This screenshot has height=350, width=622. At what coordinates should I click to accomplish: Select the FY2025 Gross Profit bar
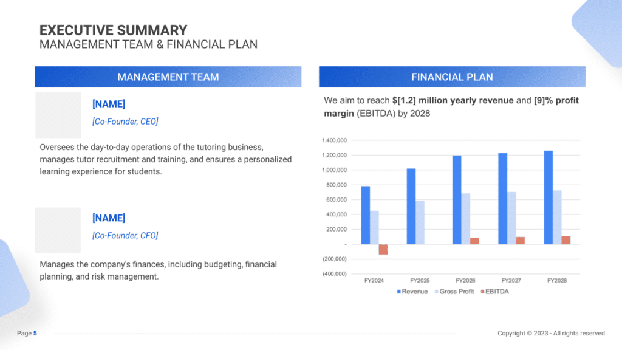420,222
